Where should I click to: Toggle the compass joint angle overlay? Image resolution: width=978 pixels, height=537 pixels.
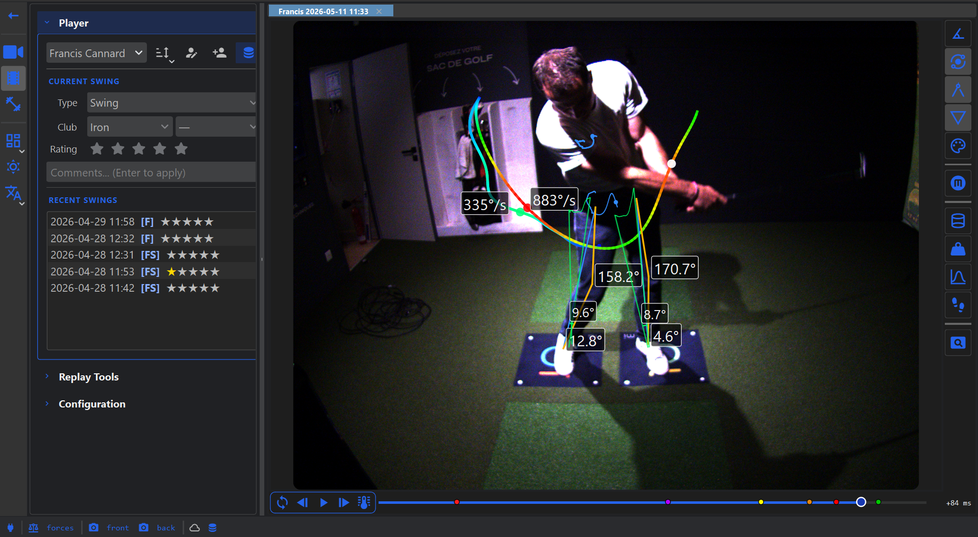958,90
